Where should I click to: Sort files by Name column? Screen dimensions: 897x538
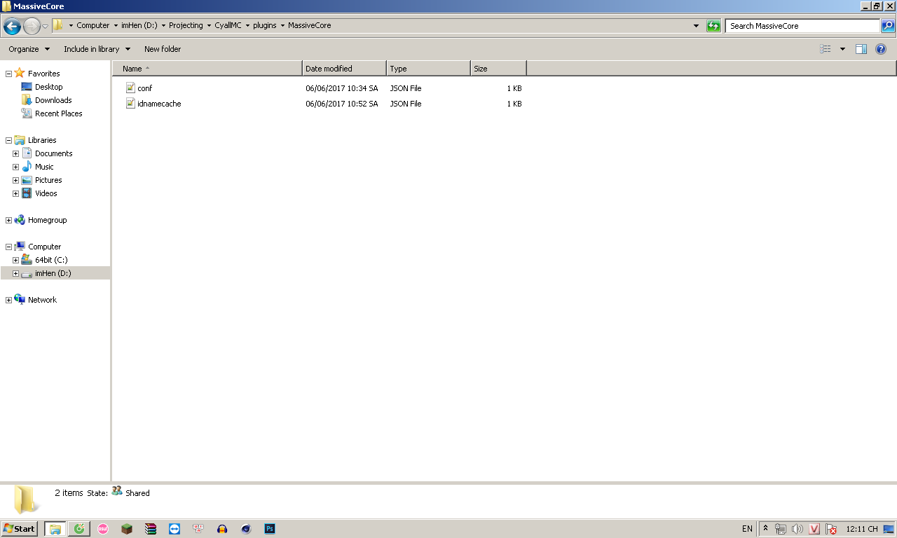(x=207, y=69)
